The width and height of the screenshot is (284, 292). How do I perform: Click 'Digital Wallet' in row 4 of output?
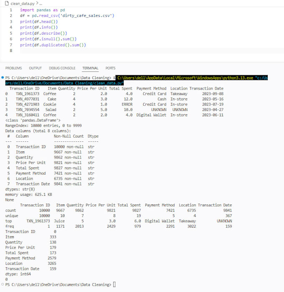(x=151, y=115)
